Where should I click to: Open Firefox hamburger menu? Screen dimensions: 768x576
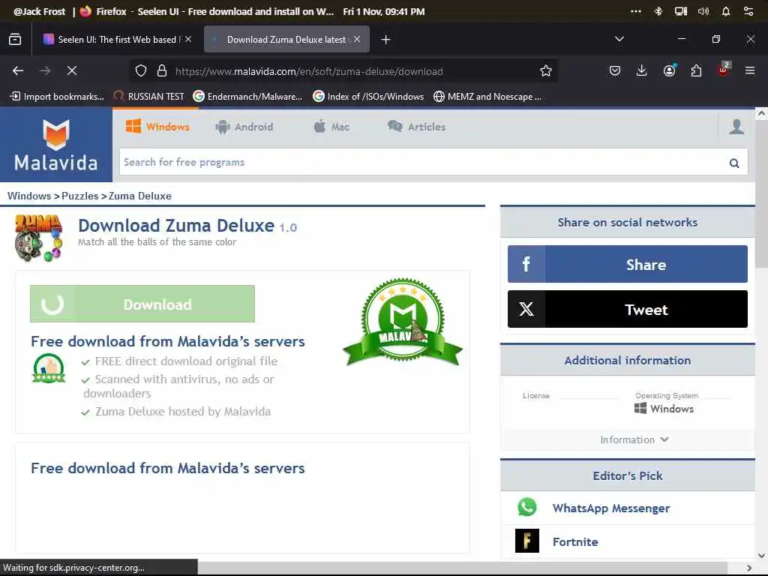pyautogui.click(x=750, y=71)
